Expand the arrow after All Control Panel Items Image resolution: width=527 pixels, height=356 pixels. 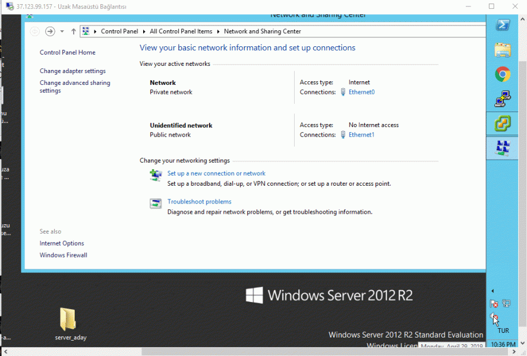click(x=218, y=31)
